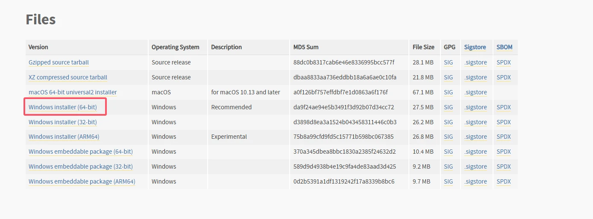
Task: Click .sigstore for Windows embeddable package (64-bit)
Action: coord(476,152)
